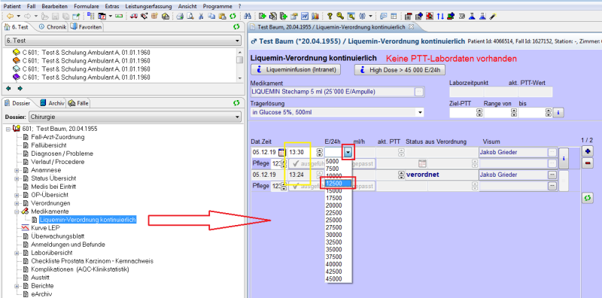Click green refresh button below plus and minus
Screen dimensions: 602x298
(588, 199)
